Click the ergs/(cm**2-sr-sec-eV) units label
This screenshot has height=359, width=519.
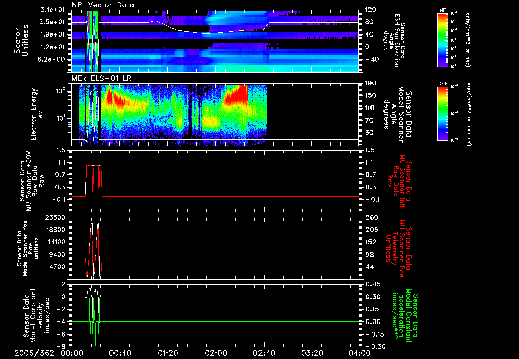(469, 114)
